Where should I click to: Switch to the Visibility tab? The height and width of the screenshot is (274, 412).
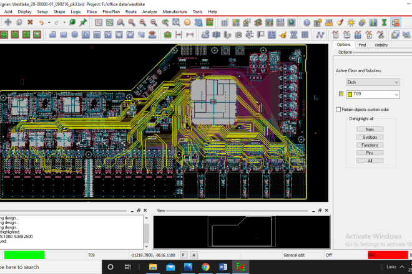(381, 45)
